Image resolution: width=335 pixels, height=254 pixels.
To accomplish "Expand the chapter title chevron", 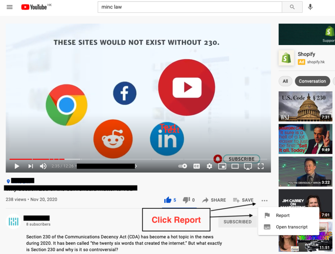I will tap(136, 166).
